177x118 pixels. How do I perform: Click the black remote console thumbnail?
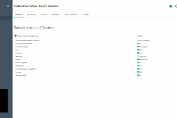coord(4,101)
